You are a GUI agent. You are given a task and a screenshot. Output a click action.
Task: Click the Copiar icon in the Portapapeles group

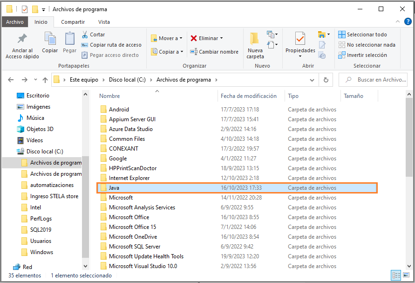click(x=50, y=39)
